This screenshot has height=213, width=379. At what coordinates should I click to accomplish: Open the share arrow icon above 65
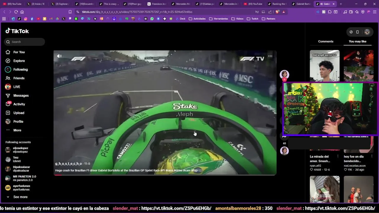click(x=284, y=136)
